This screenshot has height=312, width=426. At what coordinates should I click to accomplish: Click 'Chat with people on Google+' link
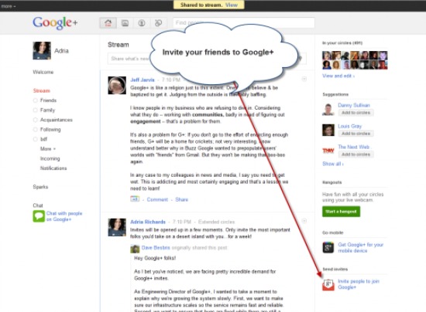(64, 216)
